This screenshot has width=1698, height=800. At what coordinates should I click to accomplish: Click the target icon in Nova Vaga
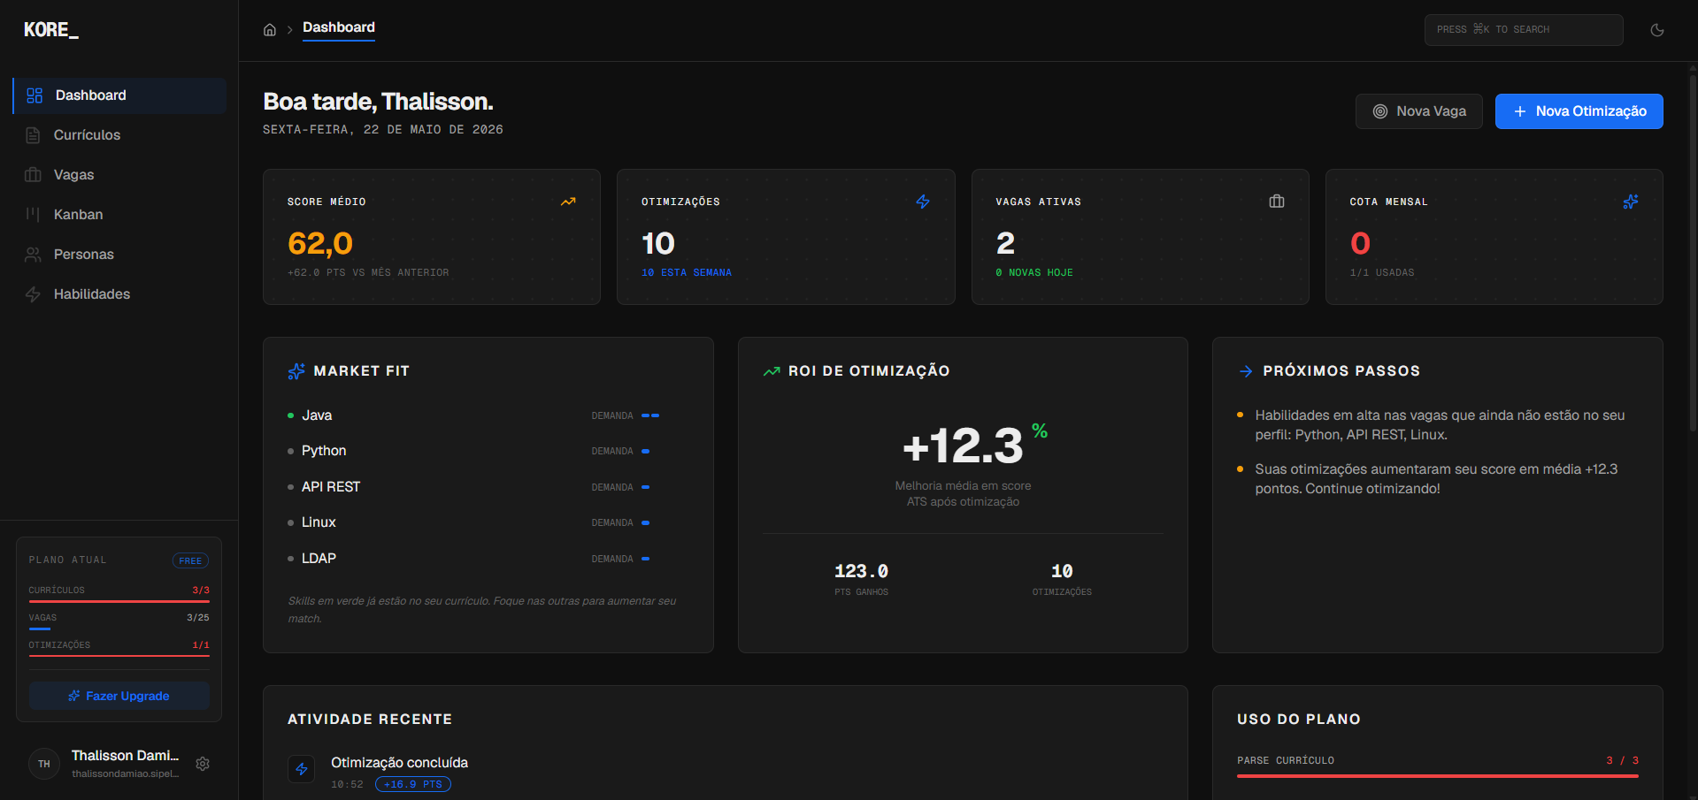pyautogui.click(x=1380, y=111)
